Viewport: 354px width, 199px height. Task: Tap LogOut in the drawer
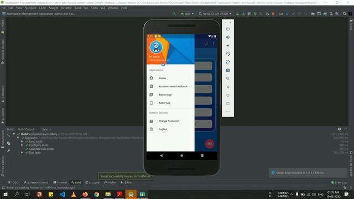coord(170,129)
